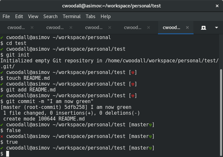Open the Edit menu
223x157 pixels.
(19, 16)
